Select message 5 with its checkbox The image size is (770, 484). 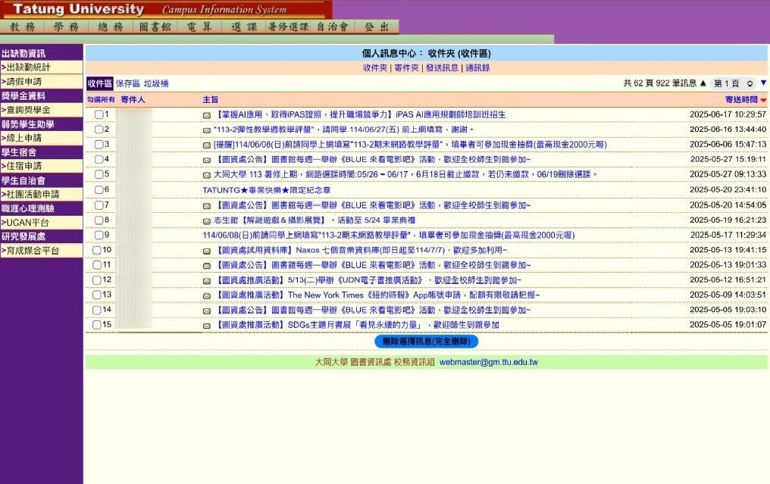click(99, 174)
